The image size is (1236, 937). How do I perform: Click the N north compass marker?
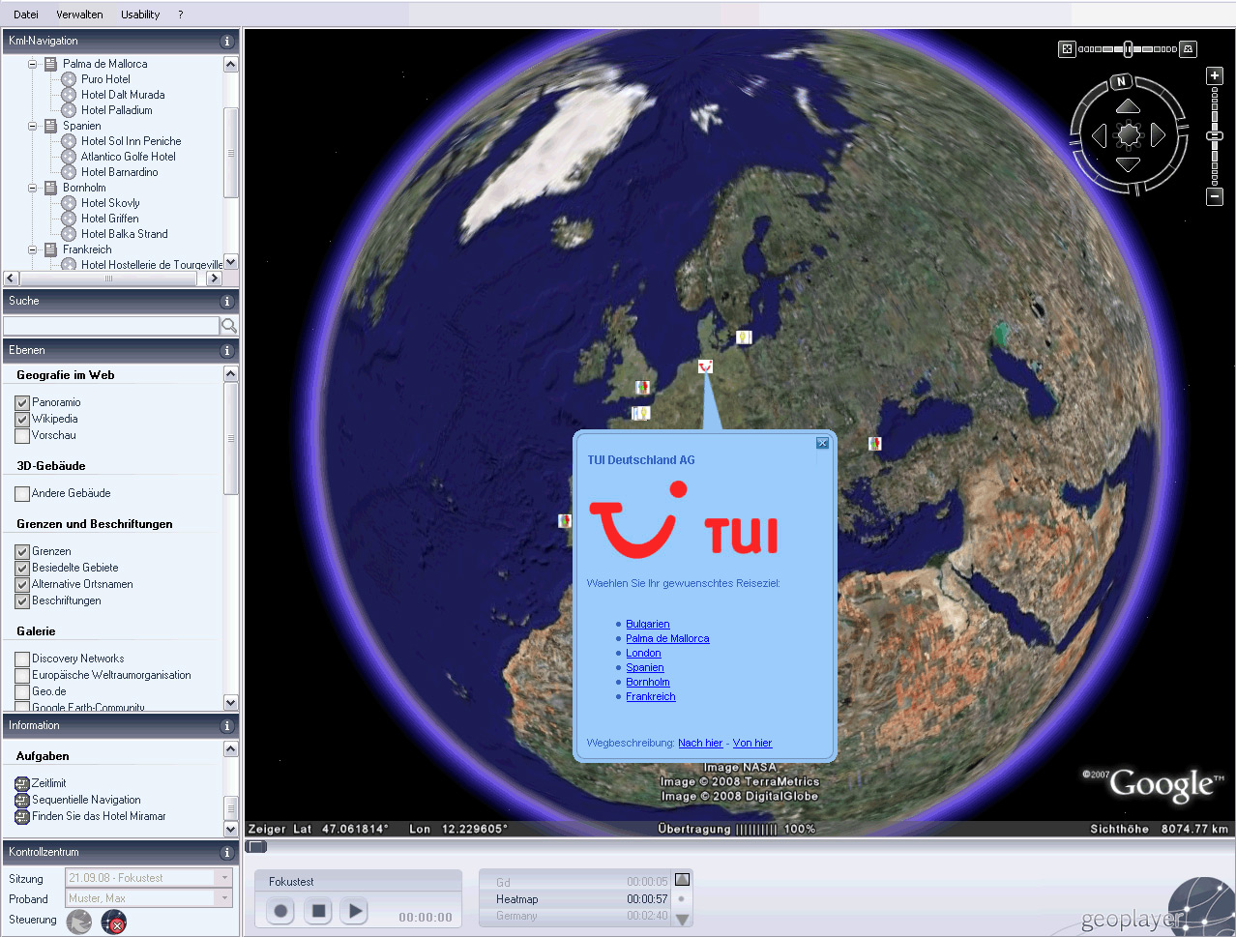point(1121,82)
